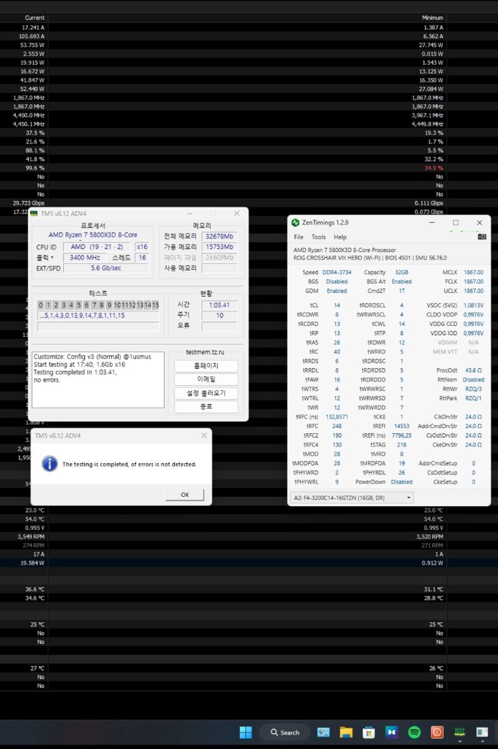Click the 3400 MHz clock field
This screenshot has width=498, height=749.
tap(85, 257)
